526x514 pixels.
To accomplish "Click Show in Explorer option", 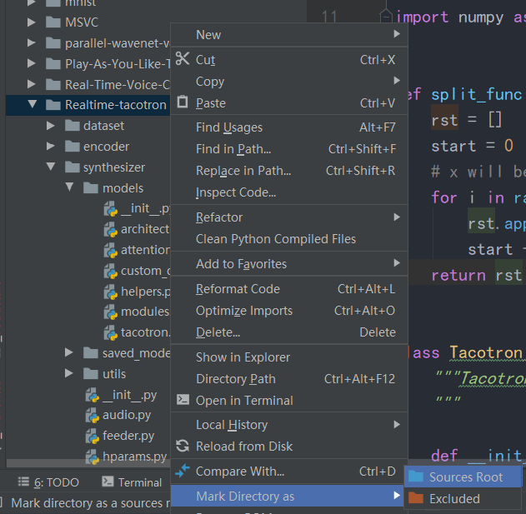I will [x=243, y=357].
